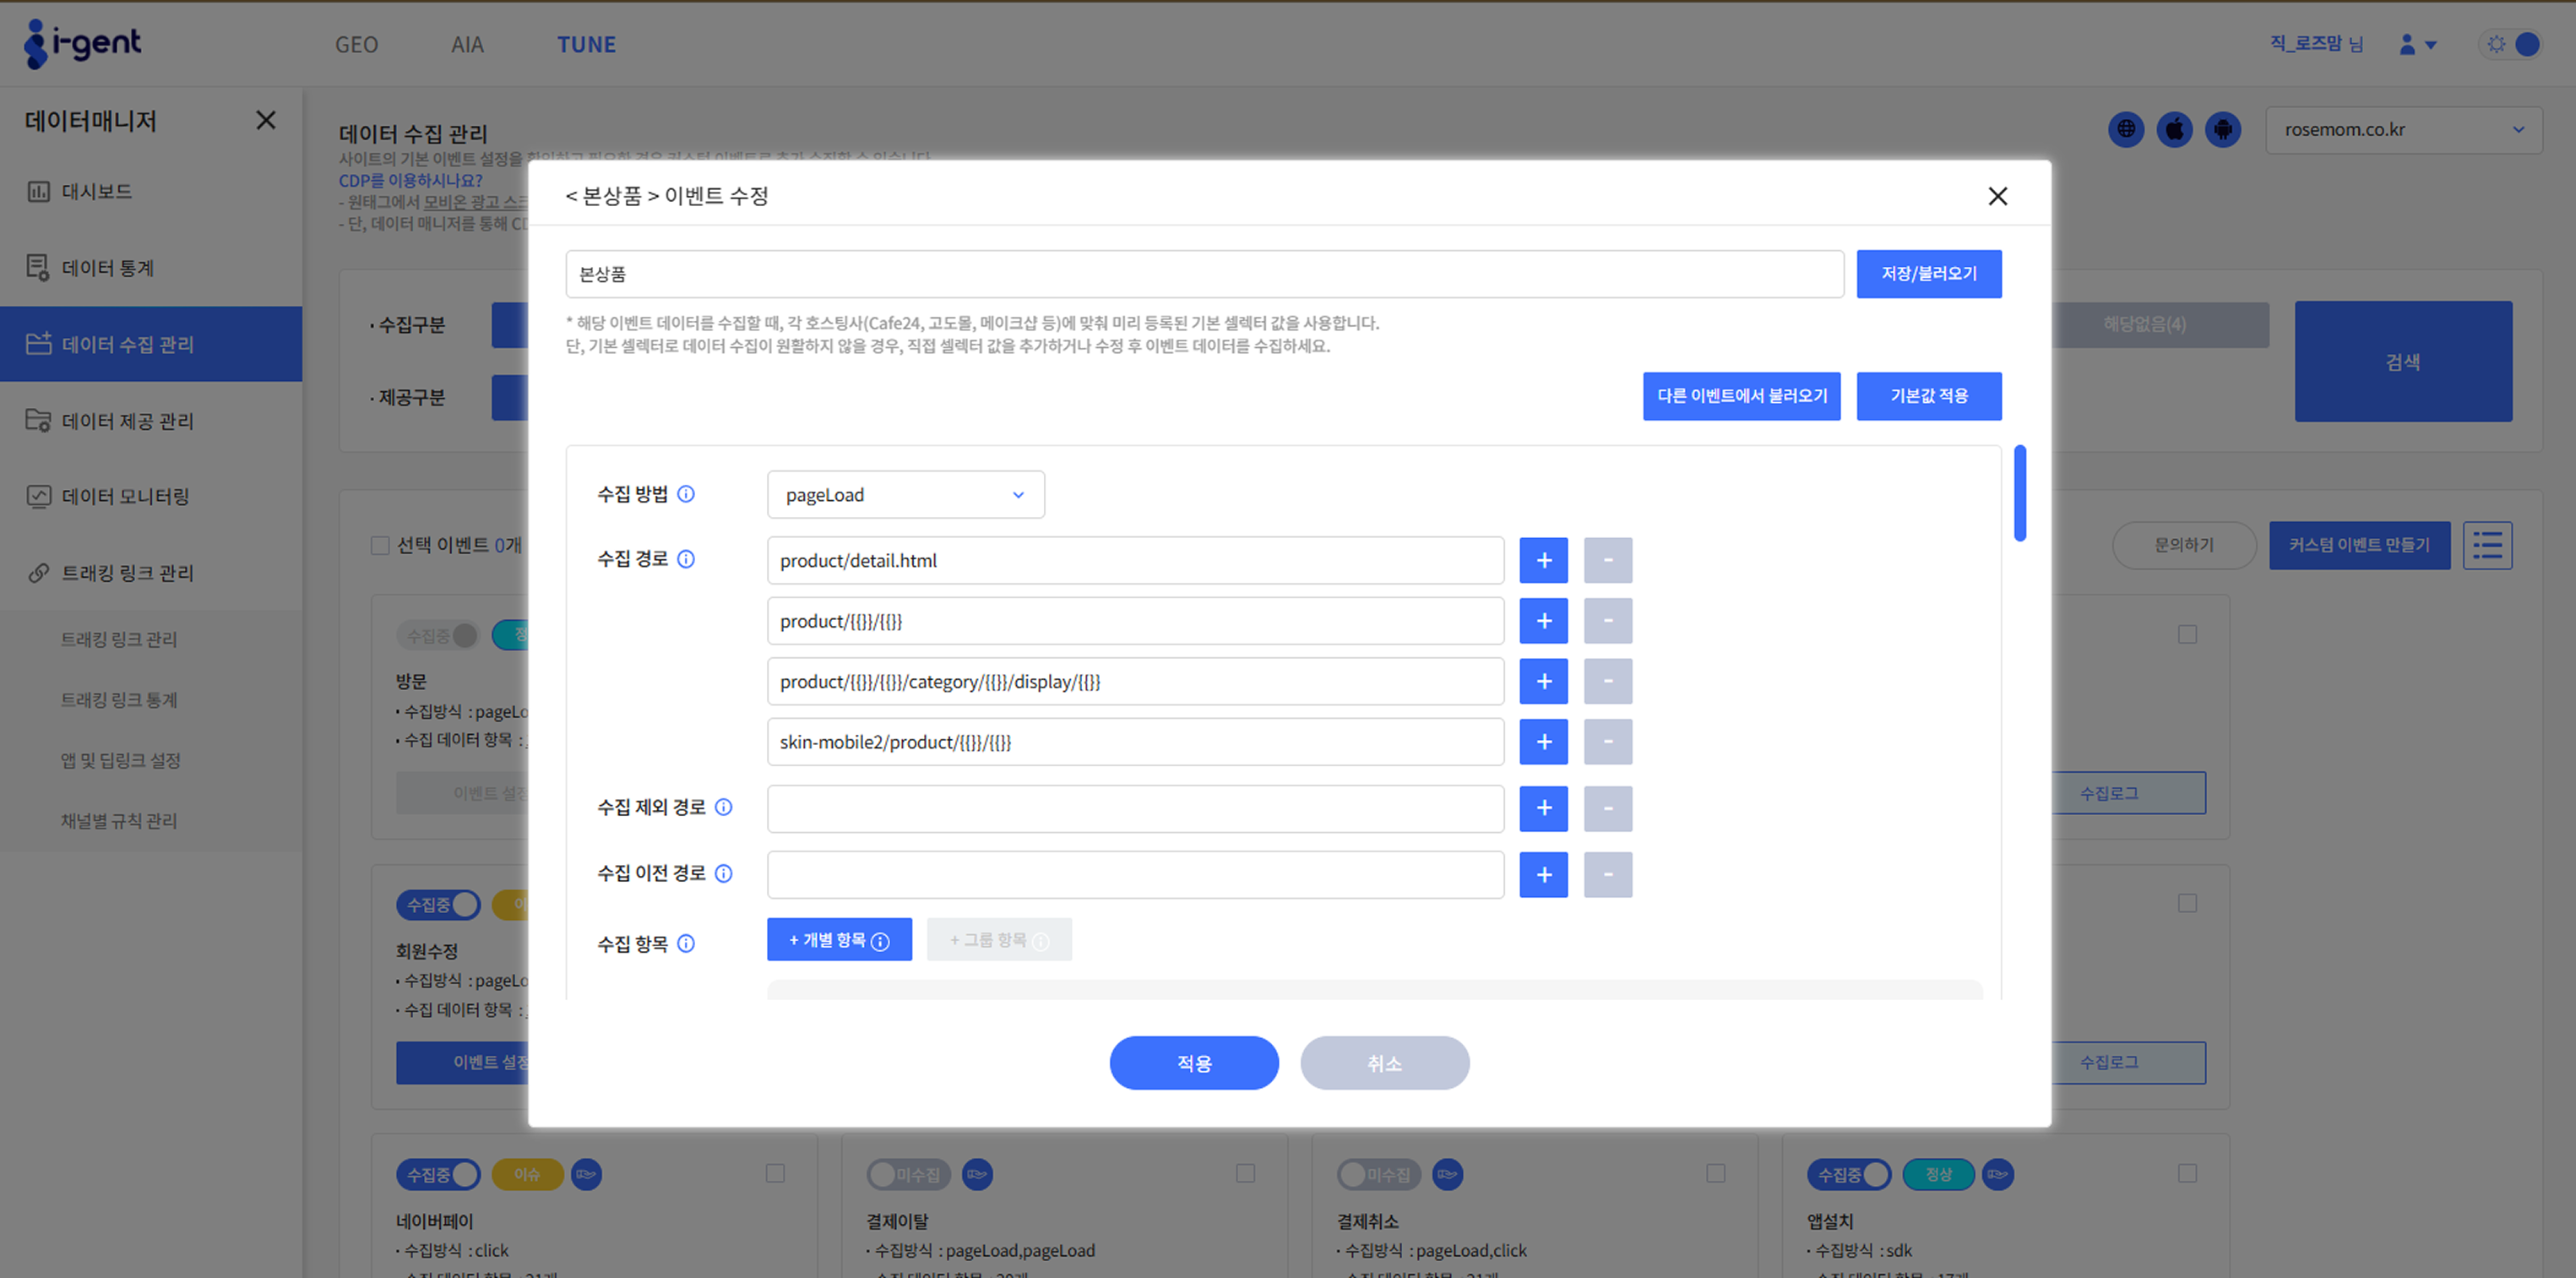
Task: Click the 수집 경로 info icon
Action: point(686,559)
